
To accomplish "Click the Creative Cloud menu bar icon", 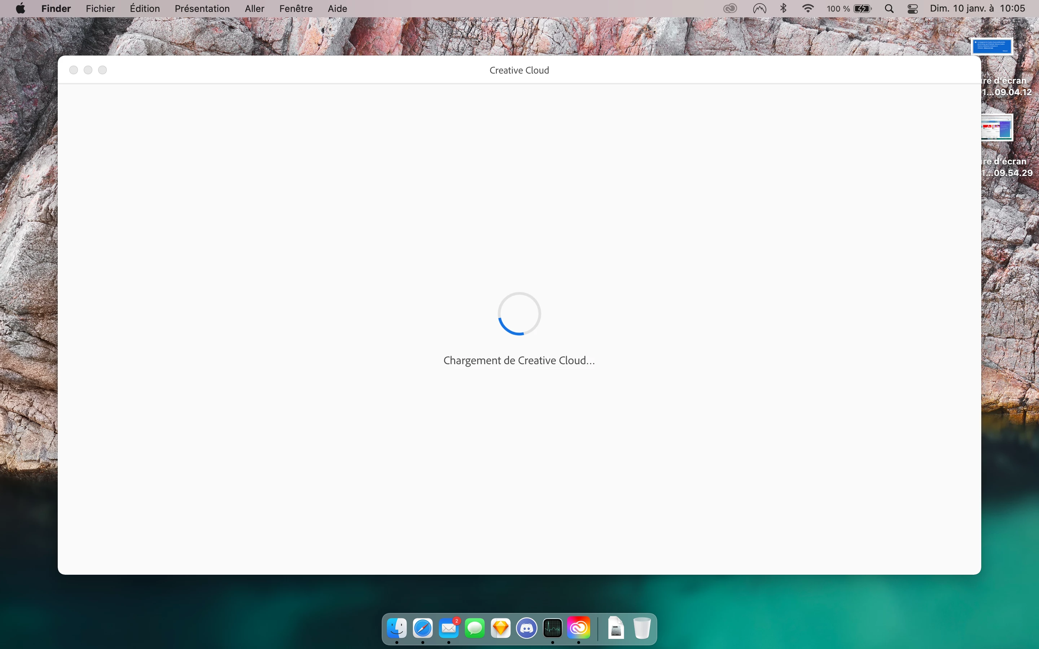I will click(730, 9).
